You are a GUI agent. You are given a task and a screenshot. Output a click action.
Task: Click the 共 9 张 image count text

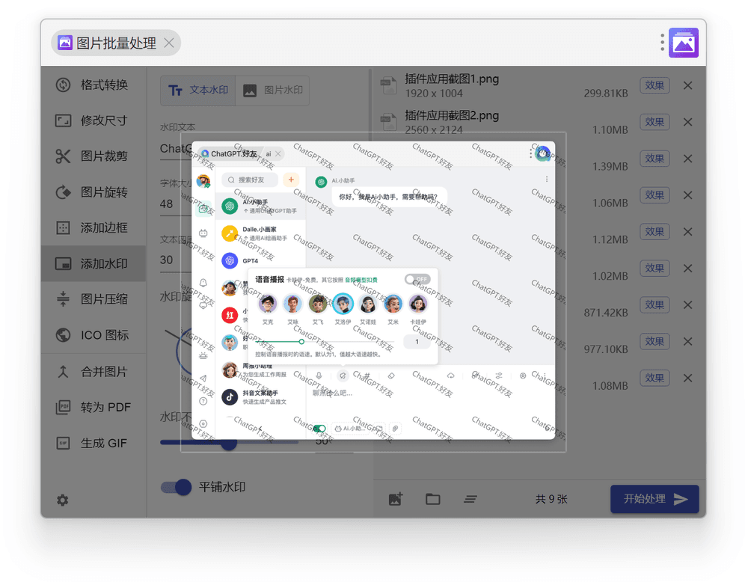point(551,499)
